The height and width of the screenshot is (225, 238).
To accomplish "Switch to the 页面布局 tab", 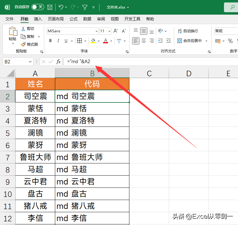I will coord(56,19).
